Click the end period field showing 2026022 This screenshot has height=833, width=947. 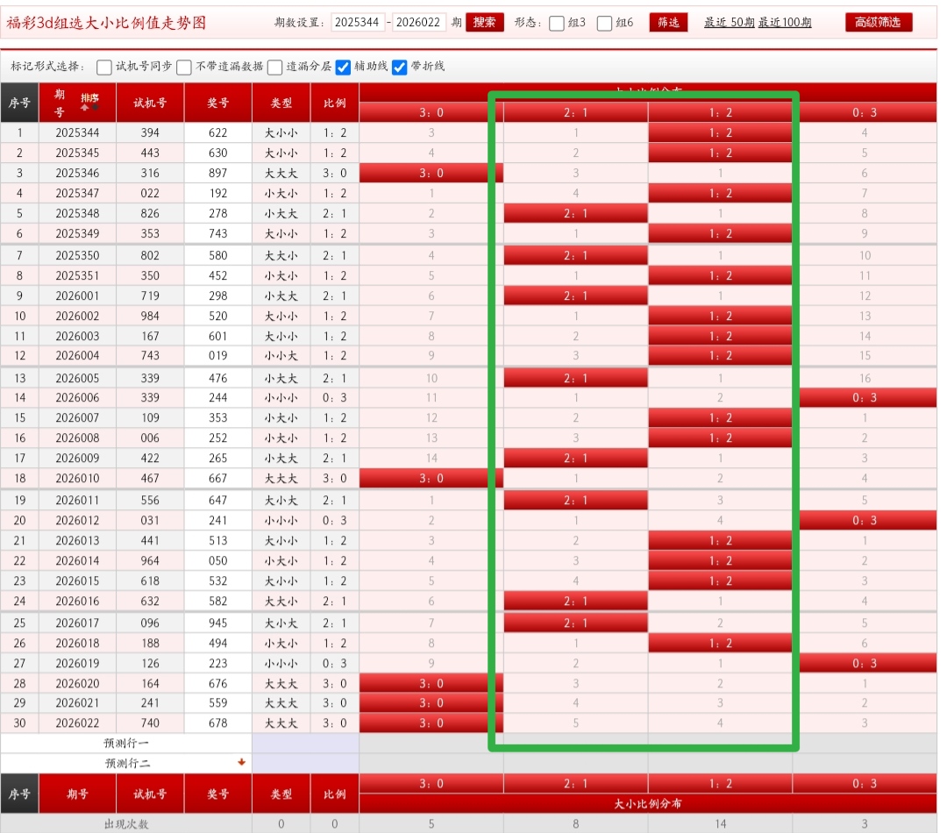click(x=418, y=22)
